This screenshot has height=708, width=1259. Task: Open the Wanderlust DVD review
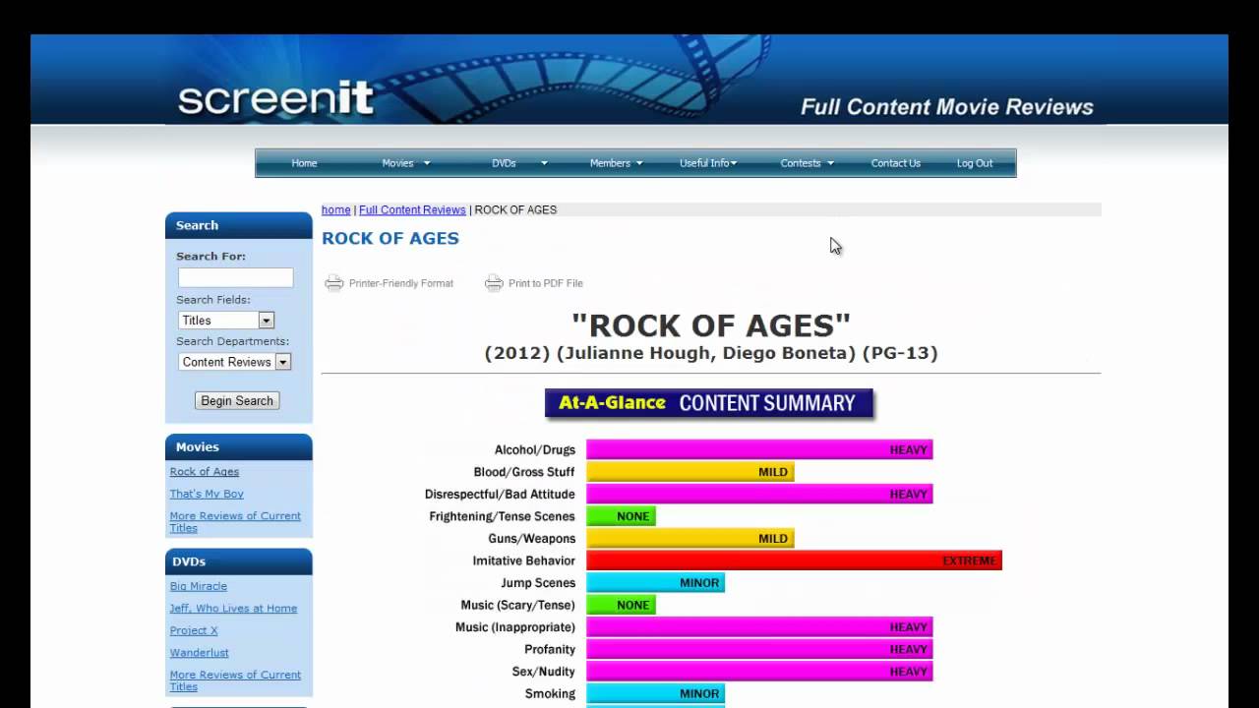tap(200, 652)
